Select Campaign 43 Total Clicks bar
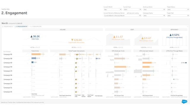The width and height of the screenshot is (190, 108). pyautogui.click(x=32, y=62)
